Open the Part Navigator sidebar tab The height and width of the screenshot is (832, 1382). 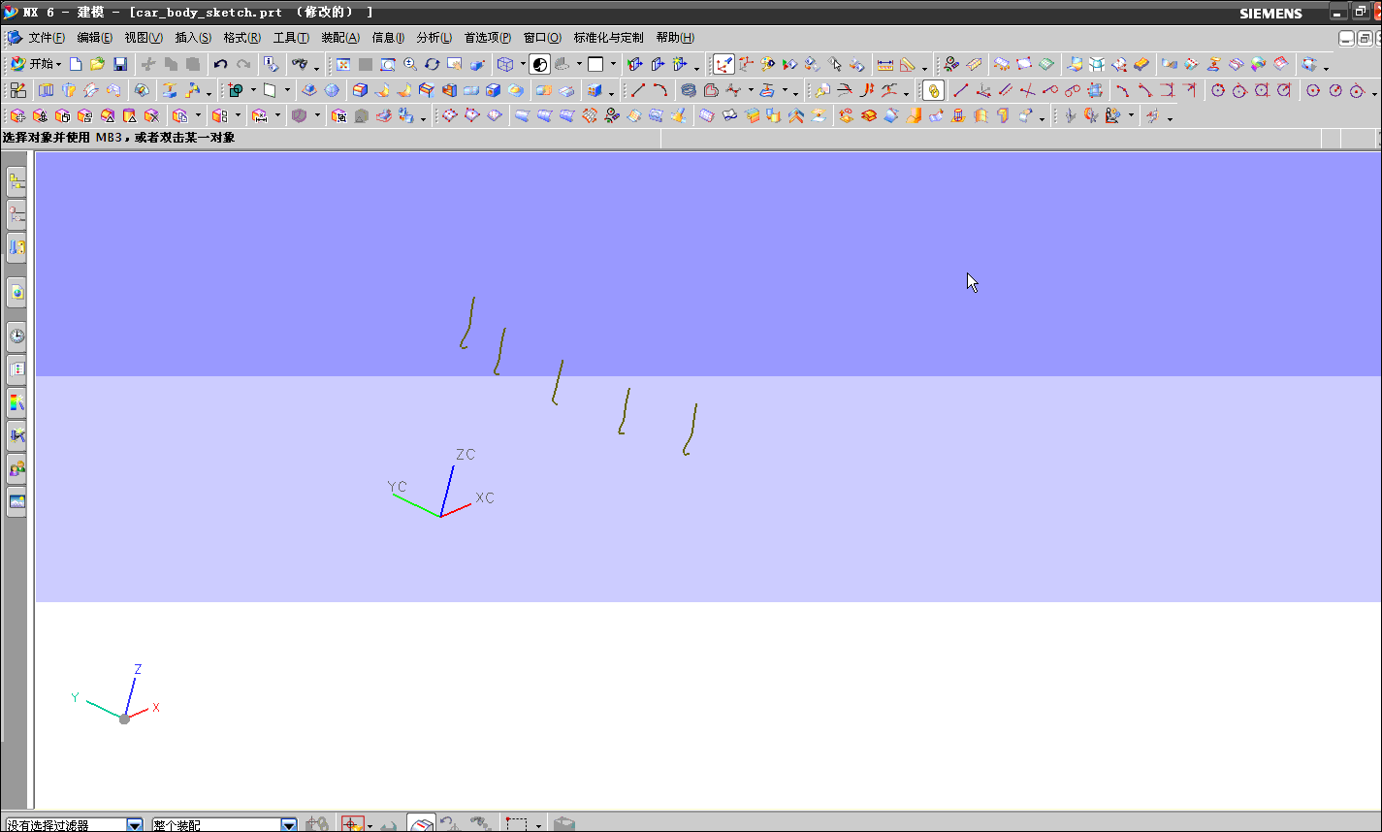pyautogui.click(x=16, y=213)
